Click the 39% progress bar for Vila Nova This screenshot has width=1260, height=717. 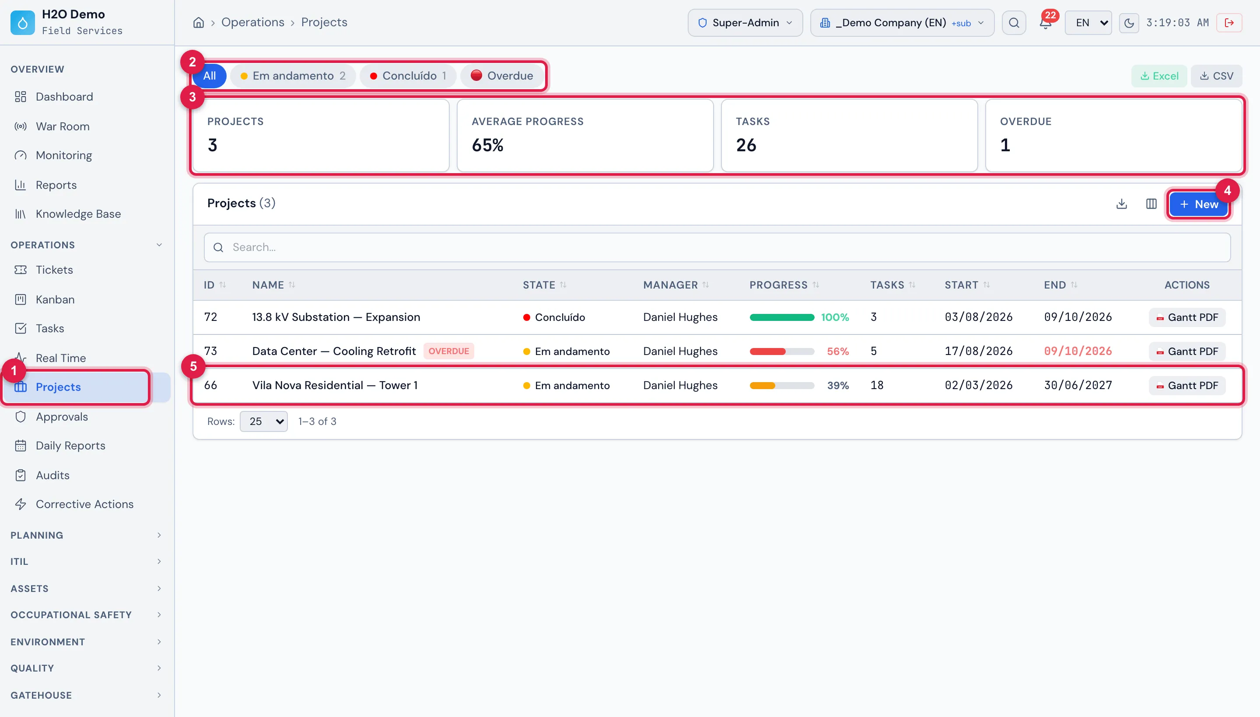781,386
